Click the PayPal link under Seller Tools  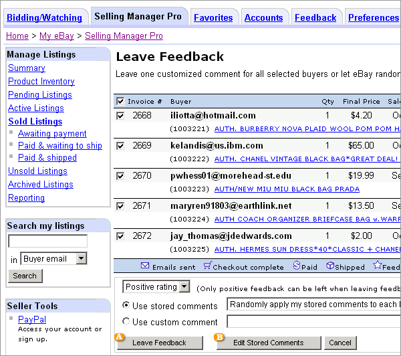pos(32,319)
